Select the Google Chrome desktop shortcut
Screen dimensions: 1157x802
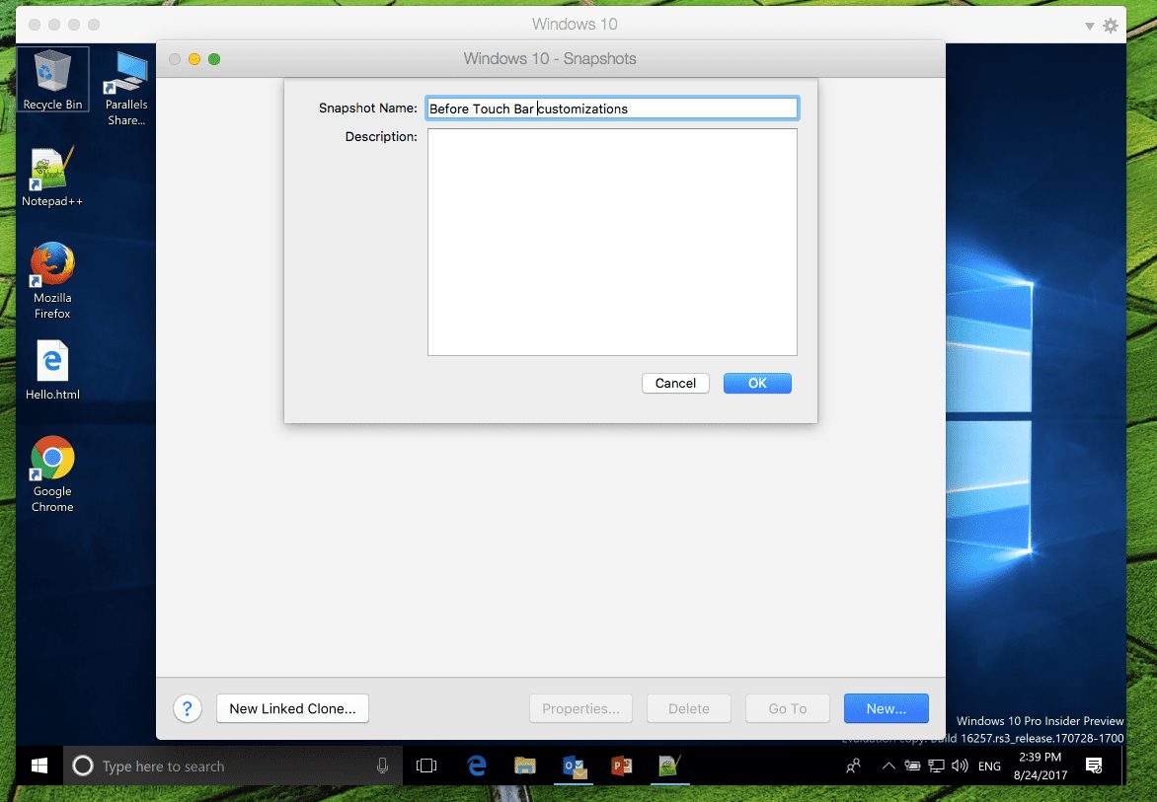[x=52, y=474]
